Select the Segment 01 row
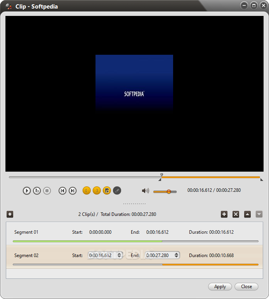Viewport: 269px width, 299px height. point(134,234)
